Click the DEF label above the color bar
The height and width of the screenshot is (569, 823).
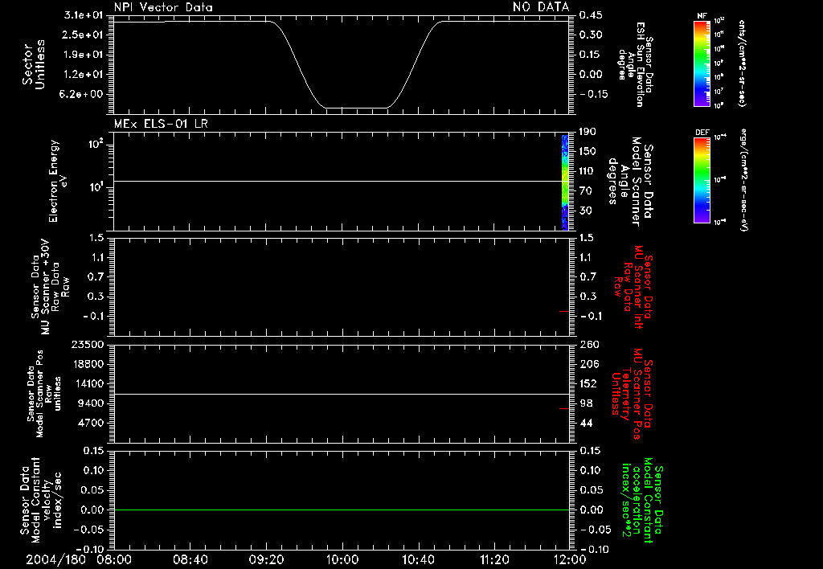point(702,133)
